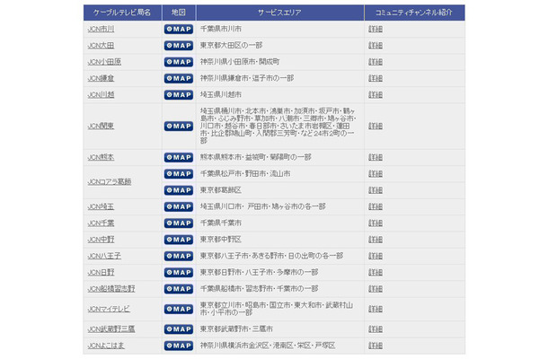The height and width of the screenshot is (359, 548).
Task: Open the JCNマイテレビ station link
Action: pyautogui.click(x=109, y=309)
